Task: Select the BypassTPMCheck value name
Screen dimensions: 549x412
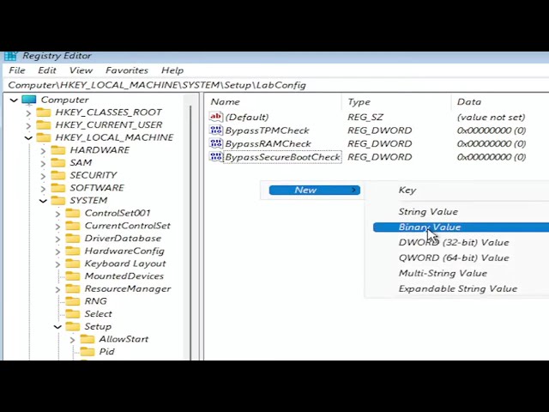Action: tap(267, 130)
